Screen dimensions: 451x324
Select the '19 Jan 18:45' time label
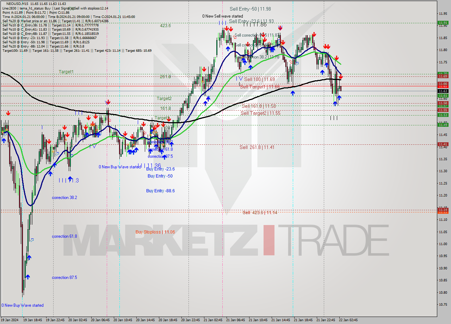(33, 320)
